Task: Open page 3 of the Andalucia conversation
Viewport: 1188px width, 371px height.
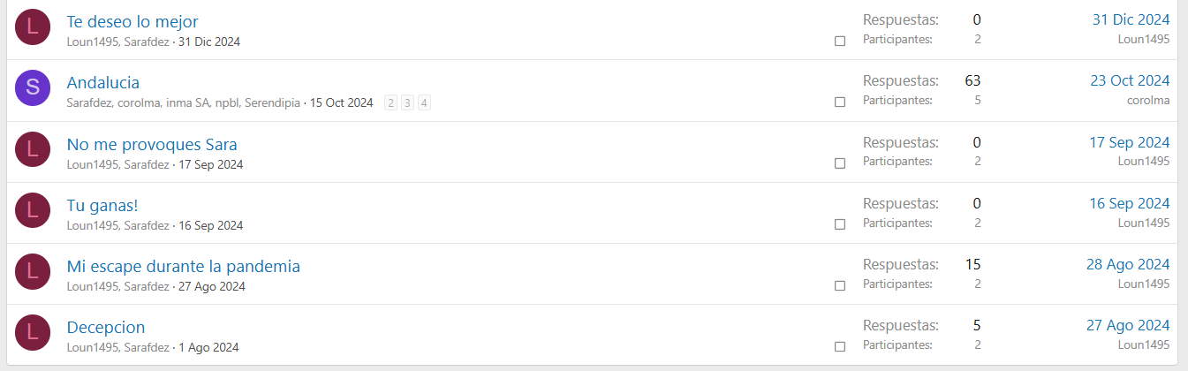Action: (407, 103)
